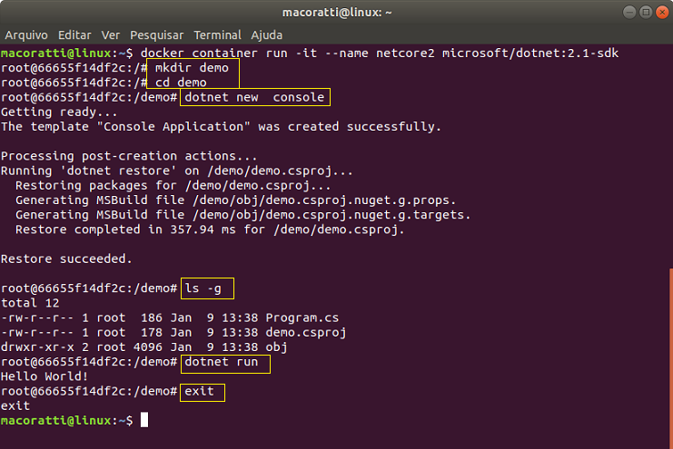This screenshot has width=673, height=449.
Task: Click the Program.cs filename in listing
Action: [302, 317]
